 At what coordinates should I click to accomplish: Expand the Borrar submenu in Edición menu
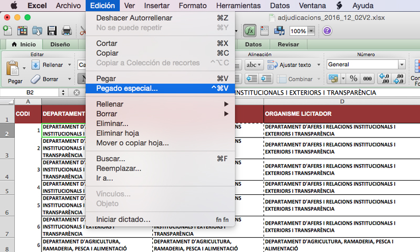click(160, 114)
